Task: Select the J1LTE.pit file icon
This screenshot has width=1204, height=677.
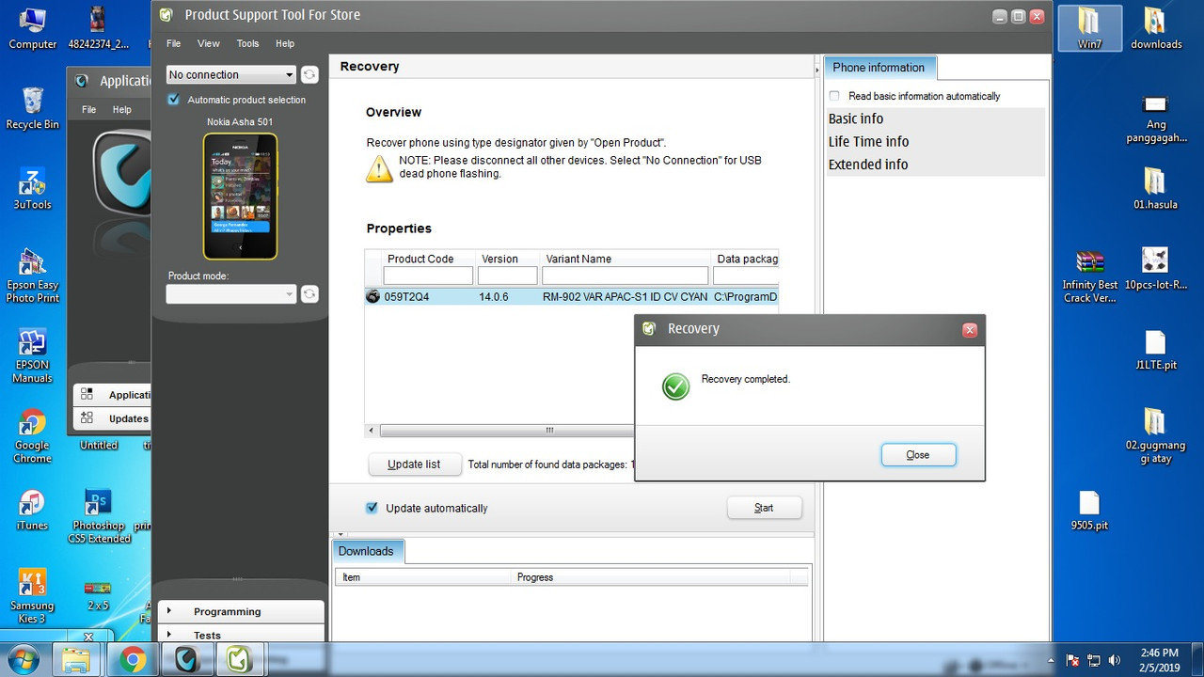Action: coord(1156,350)
